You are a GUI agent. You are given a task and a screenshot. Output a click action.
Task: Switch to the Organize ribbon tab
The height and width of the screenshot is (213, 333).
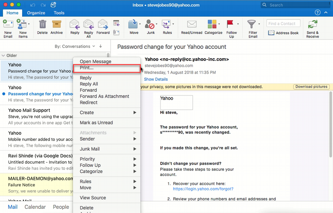(36, 13)
